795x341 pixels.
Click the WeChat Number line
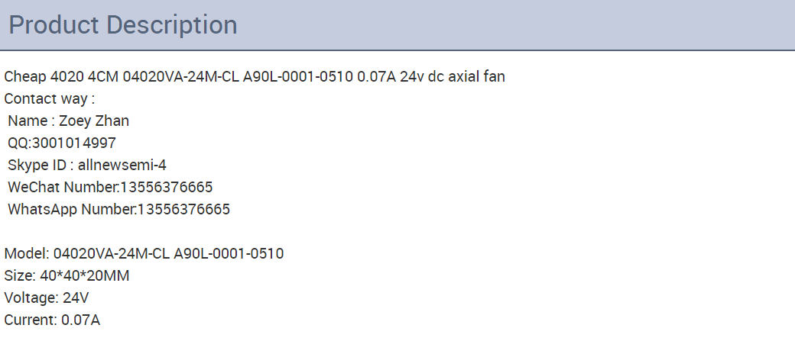[x=110, y=187]
